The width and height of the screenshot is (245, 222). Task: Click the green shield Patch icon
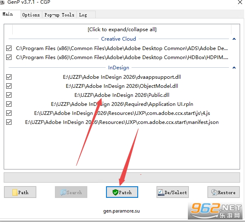[x=116, y=192]
